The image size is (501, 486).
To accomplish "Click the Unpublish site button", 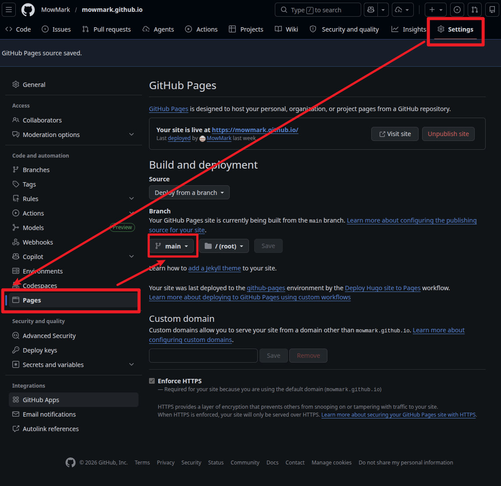I will pyautogui.click(x=448, y=134).
